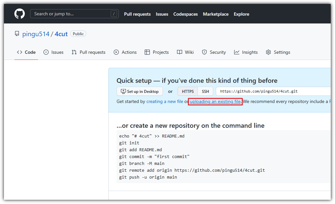The height and width of the screenshot is (204, 335).
Task: Click the Code tab angle-brackets icon
Action: tap(20, 52)
